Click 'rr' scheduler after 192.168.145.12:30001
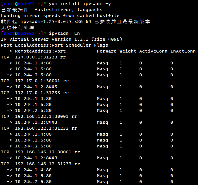198x185 pixels. coord(77,152)
